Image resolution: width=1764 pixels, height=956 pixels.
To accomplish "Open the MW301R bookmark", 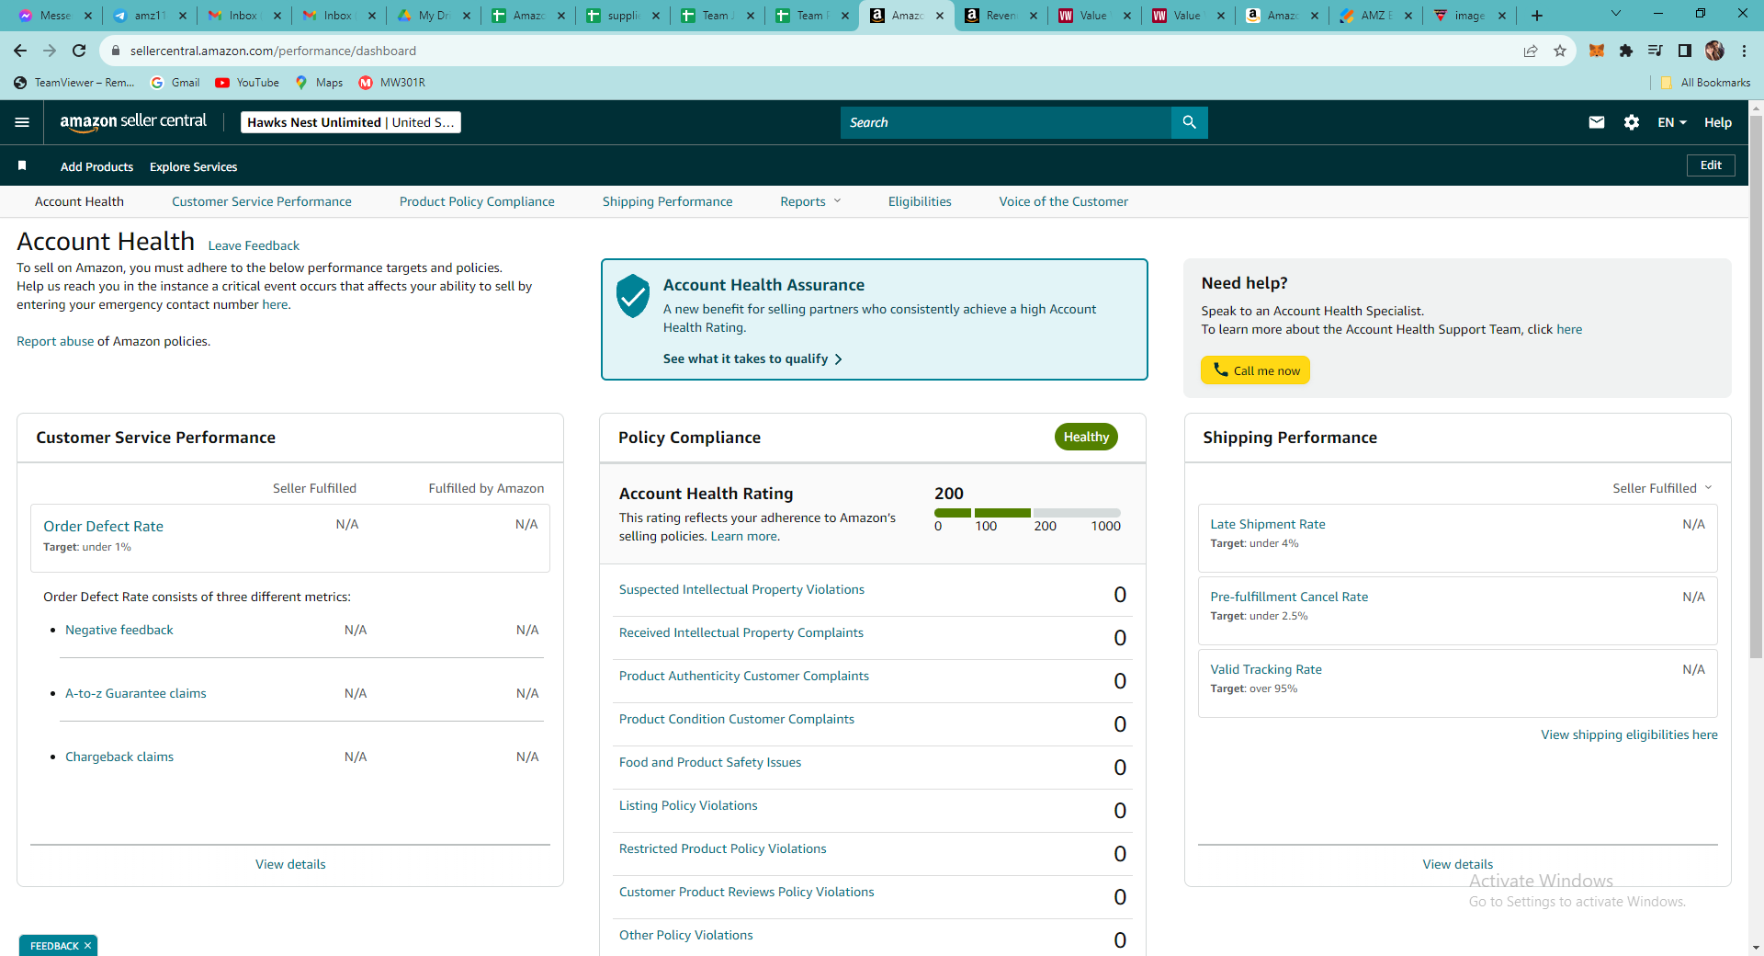I will click(392, 83).
